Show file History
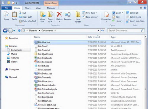This screenshot has width=148, height=109. tap(117, 21)
